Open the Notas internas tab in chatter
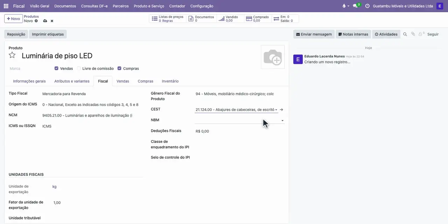 click(353, 34)
